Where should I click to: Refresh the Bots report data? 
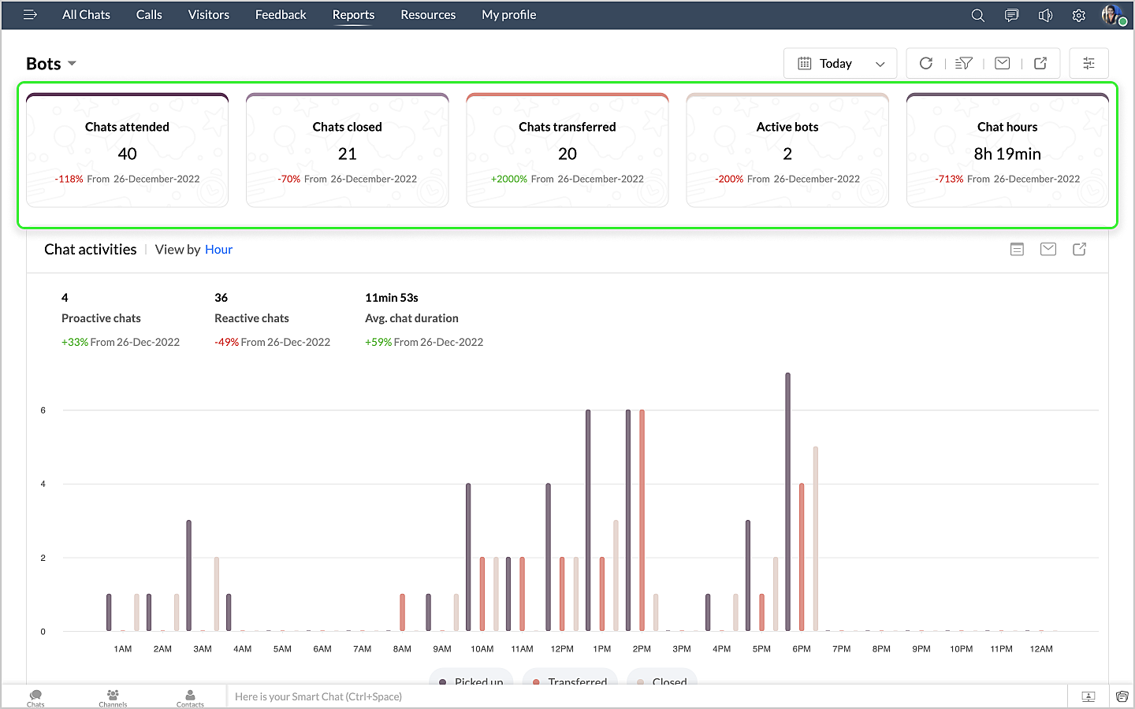(x=926, y=64)
